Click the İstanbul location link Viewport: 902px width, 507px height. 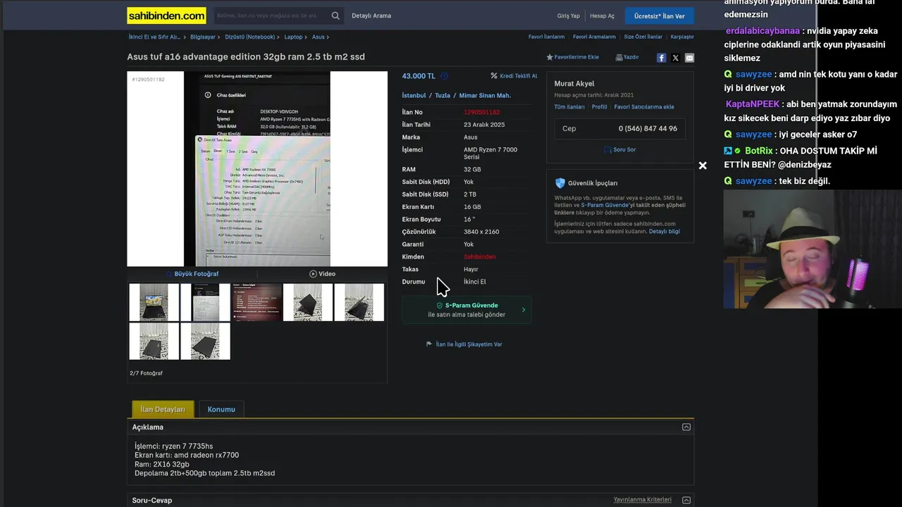pyautogui.click(x=414, y=95)
